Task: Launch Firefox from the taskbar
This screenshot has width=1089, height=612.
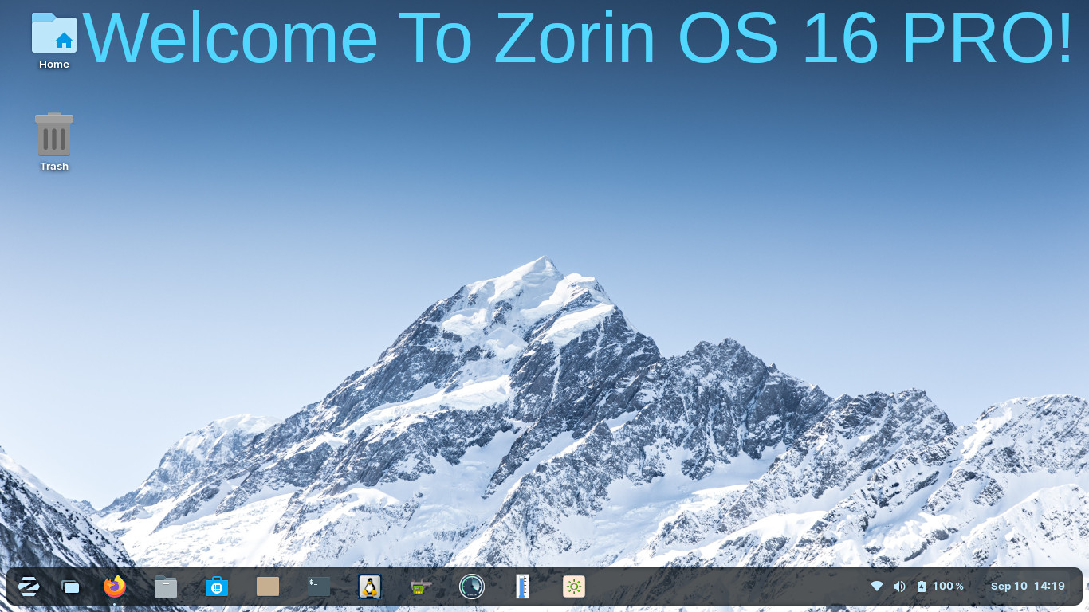Action: click(115, 586)
